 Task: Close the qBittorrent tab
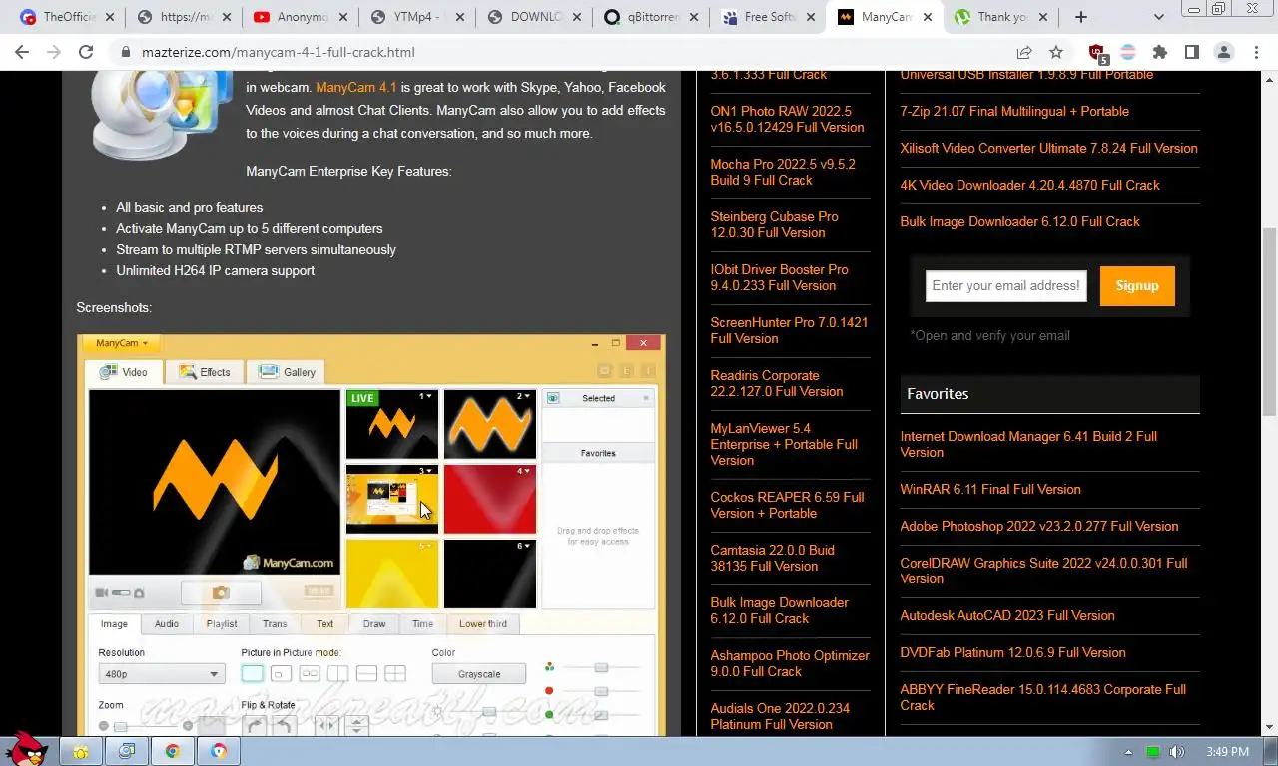pyautogui.click(x=692, y=17)
